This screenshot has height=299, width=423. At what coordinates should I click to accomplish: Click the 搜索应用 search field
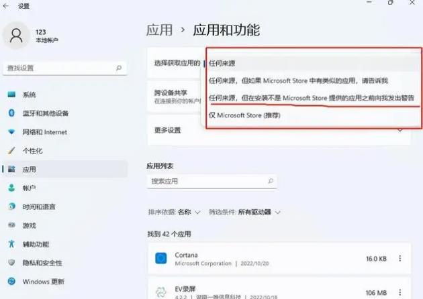tap(212, 181)
